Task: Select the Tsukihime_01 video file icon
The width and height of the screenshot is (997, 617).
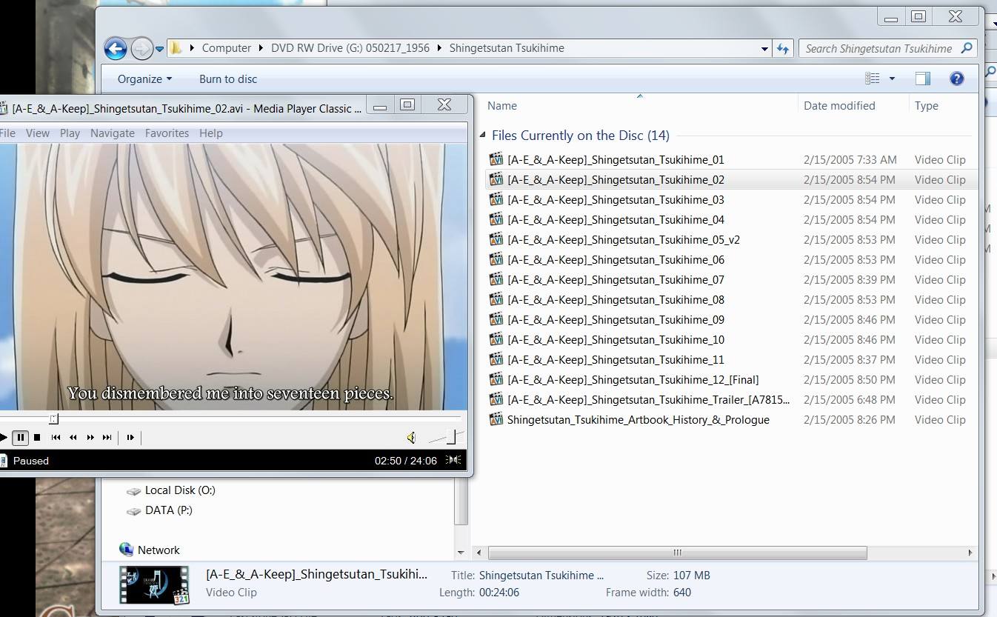Action: coord(496,159)
